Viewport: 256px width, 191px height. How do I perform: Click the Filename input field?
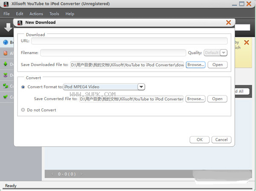[113, 52]
